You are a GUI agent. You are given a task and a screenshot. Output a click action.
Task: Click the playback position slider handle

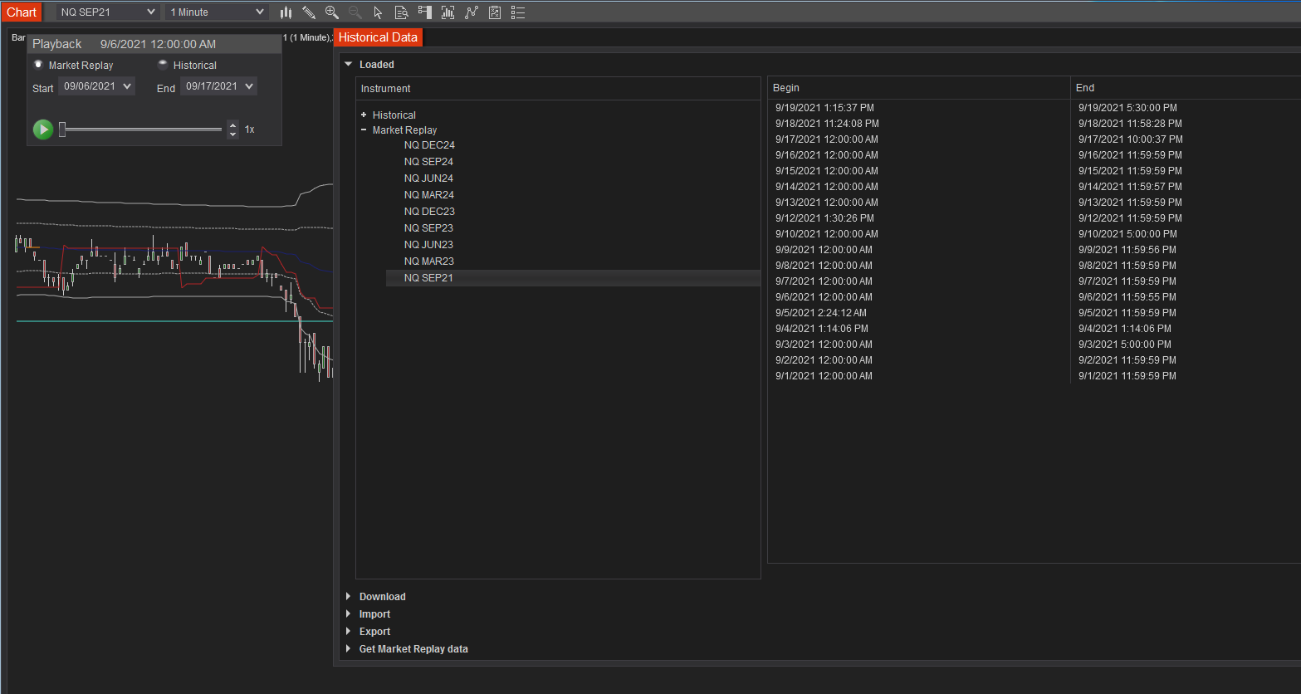coord(62,130)
